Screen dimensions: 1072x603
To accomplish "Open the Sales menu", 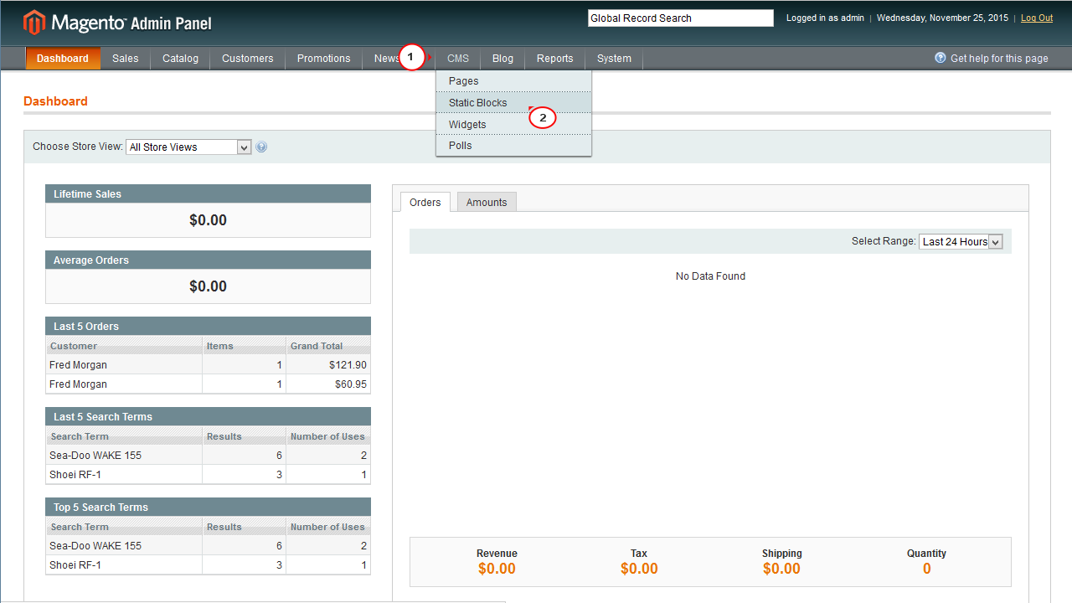I will point(126,59).
